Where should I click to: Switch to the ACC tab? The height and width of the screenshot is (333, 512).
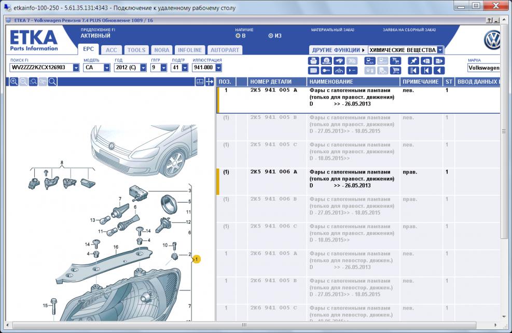(112, 50)
